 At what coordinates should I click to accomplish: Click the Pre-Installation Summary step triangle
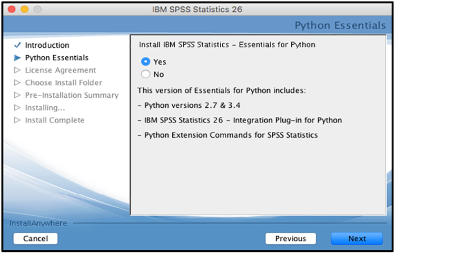(17, 95)
